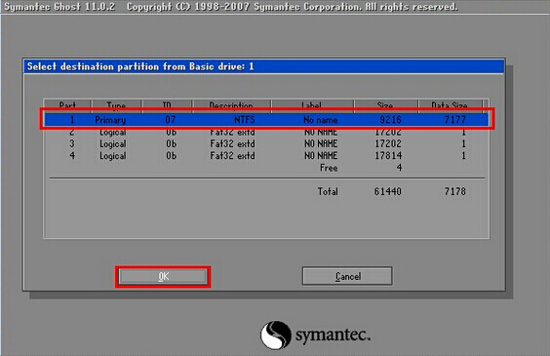Viewport: 550px width, 356px height.
Task: Click the Total label text
Action: 328,191
